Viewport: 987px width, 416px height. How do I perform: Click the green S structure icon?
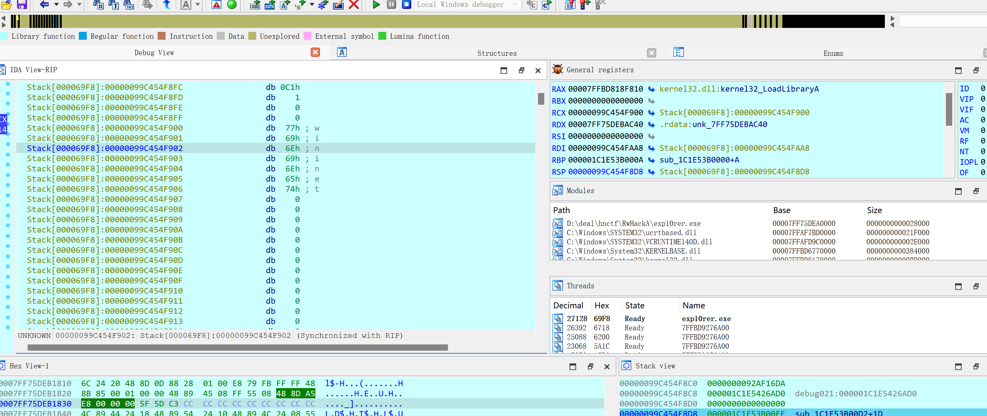coord(300,4)
